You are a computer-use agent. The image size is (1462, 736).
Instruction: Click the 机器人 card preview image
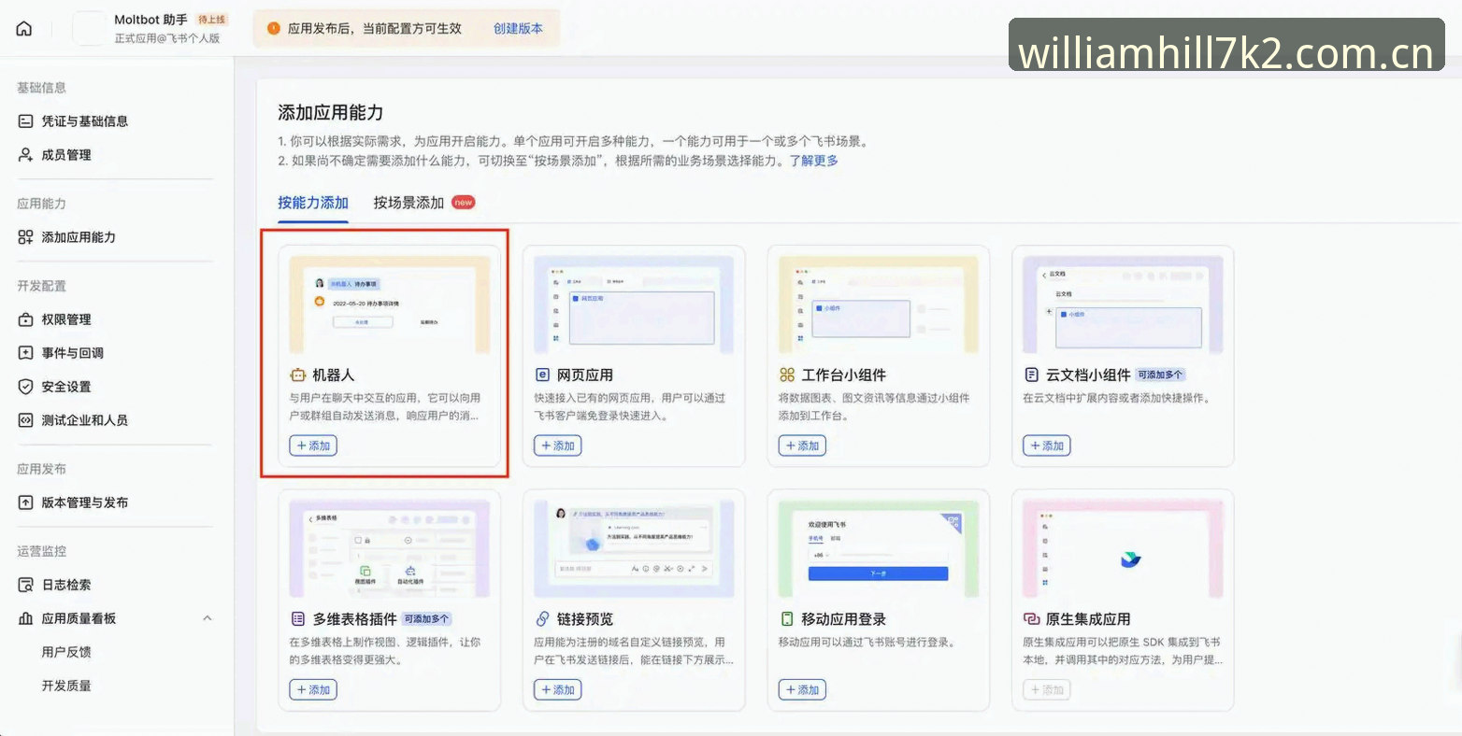click(x=390, y=305)
